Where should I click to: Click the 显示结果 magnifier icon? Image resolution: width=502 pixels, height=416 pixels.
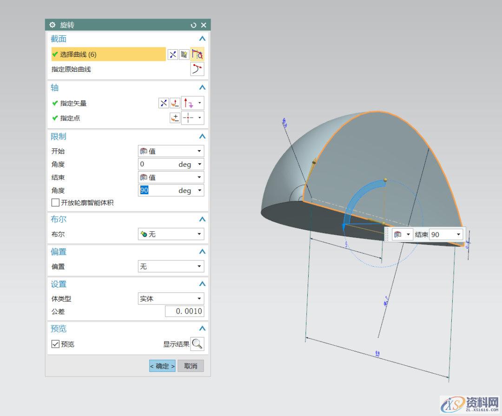coord(197,344)
